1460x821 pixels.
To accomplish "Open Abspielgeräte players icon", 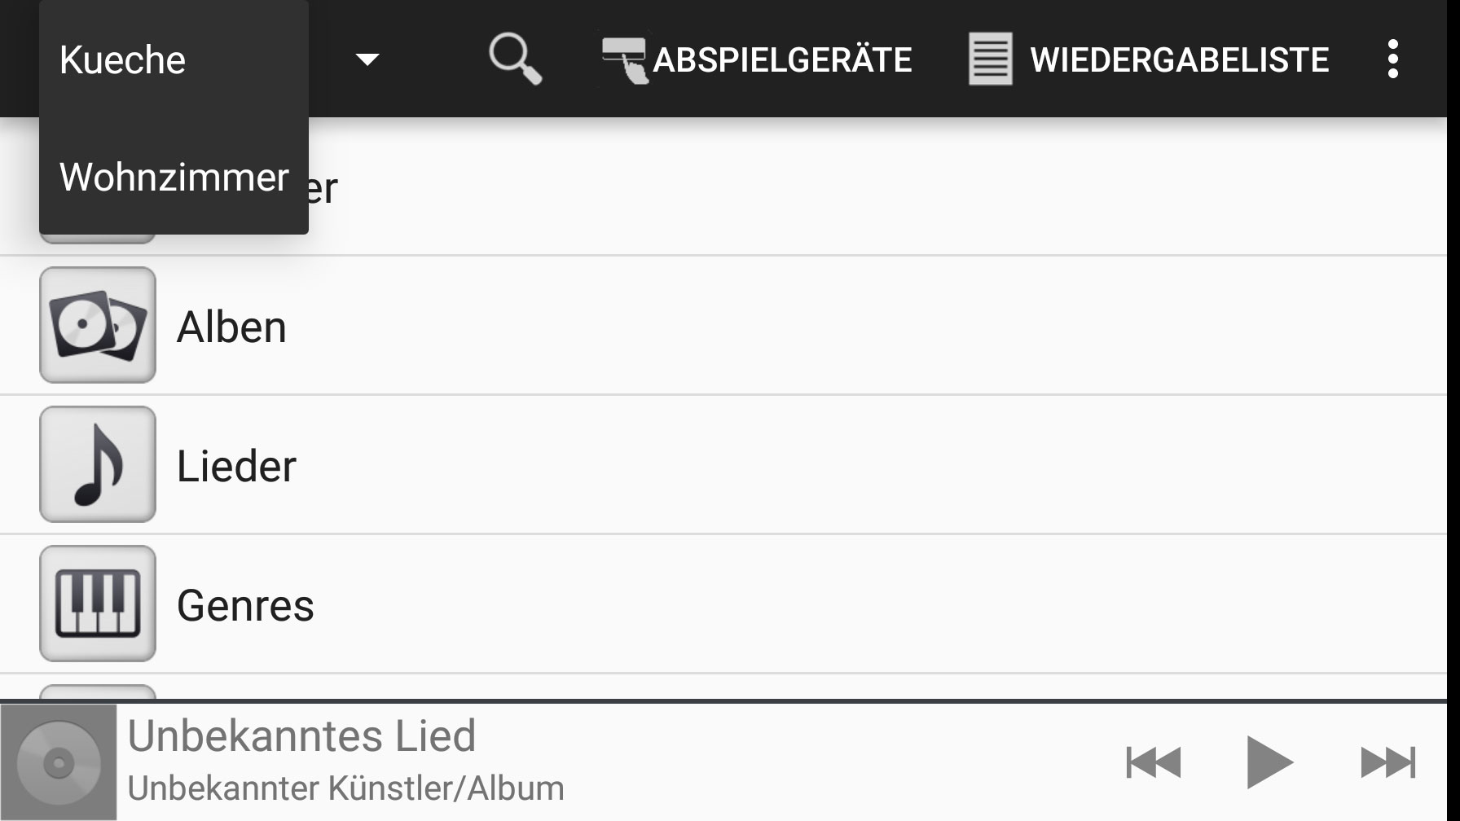I will 626,59.
